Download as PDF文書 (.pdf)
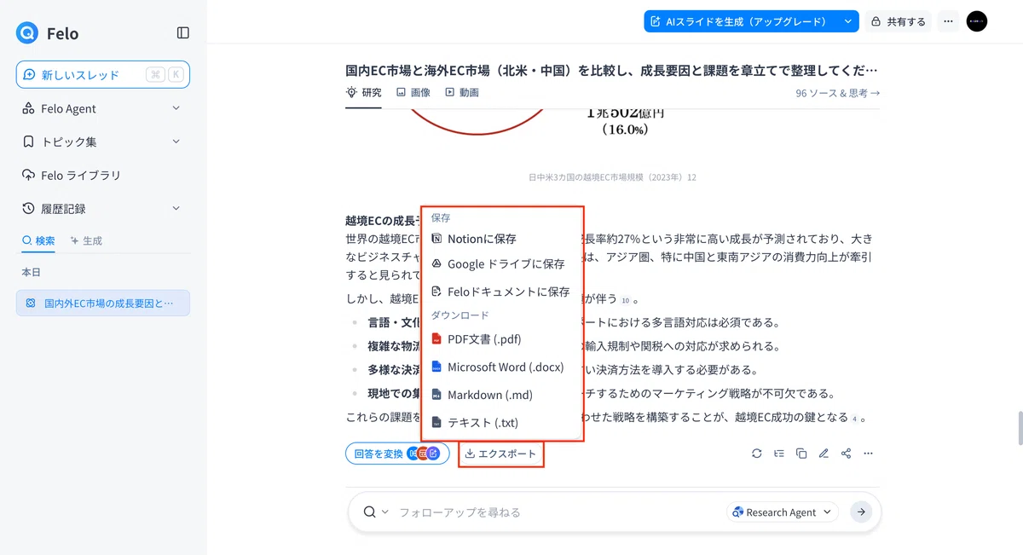Screen dimensions: 1023x555 [503, 339]
